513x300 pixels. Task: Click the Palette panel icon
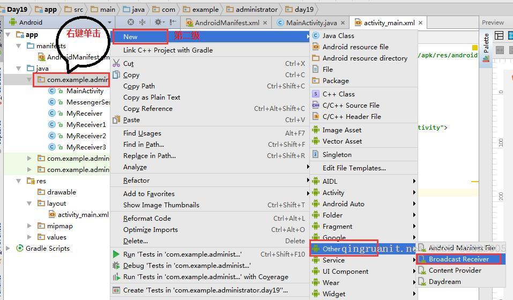pos(486,59)
